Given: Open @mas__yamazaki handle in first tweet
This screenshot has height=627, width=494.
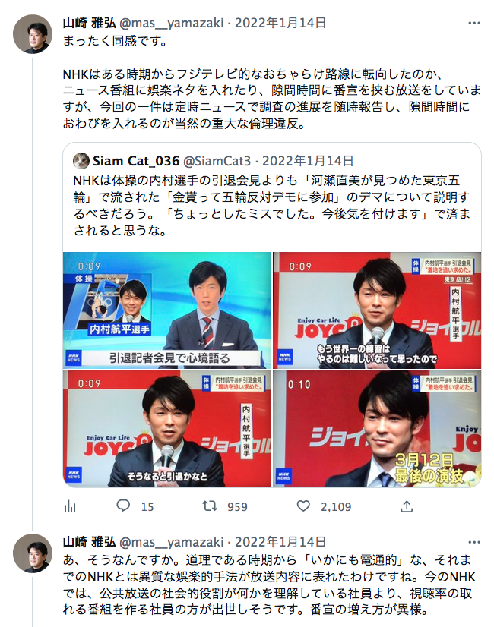Looking at the screenshot, I should tap(171, 23).
